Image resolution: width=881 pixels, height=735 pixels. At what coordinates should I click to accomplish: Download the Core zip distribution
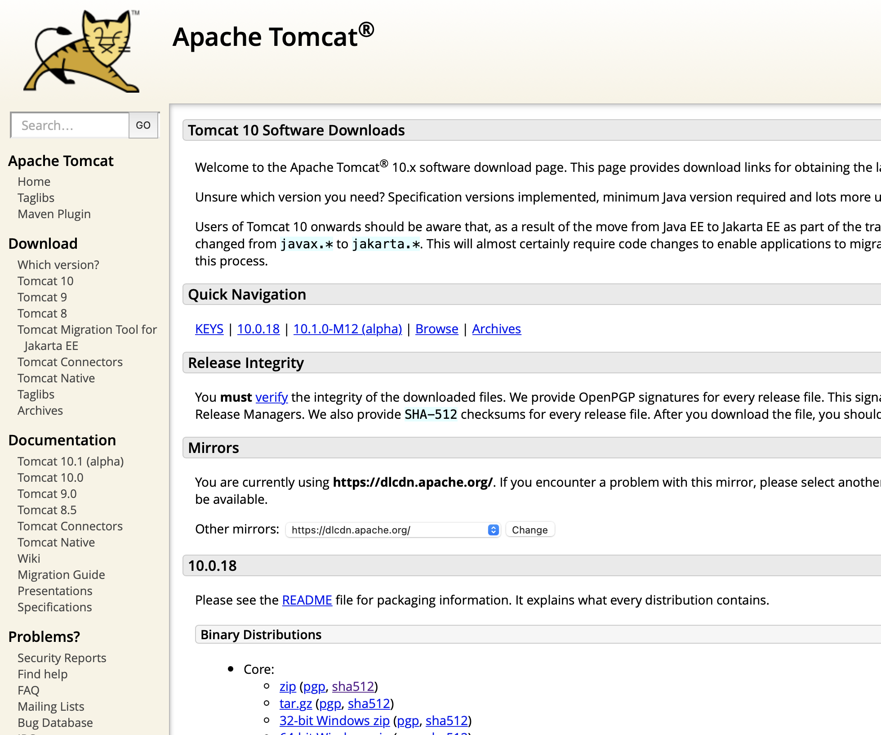288,686
